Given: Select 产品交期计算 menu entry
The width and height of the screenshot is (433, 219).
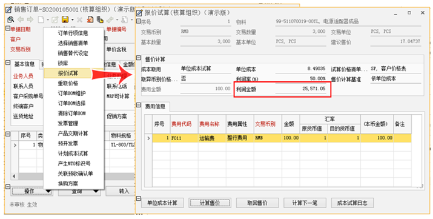Looking at the screenshot, I should pyautogui.click(x=74, y=133).
